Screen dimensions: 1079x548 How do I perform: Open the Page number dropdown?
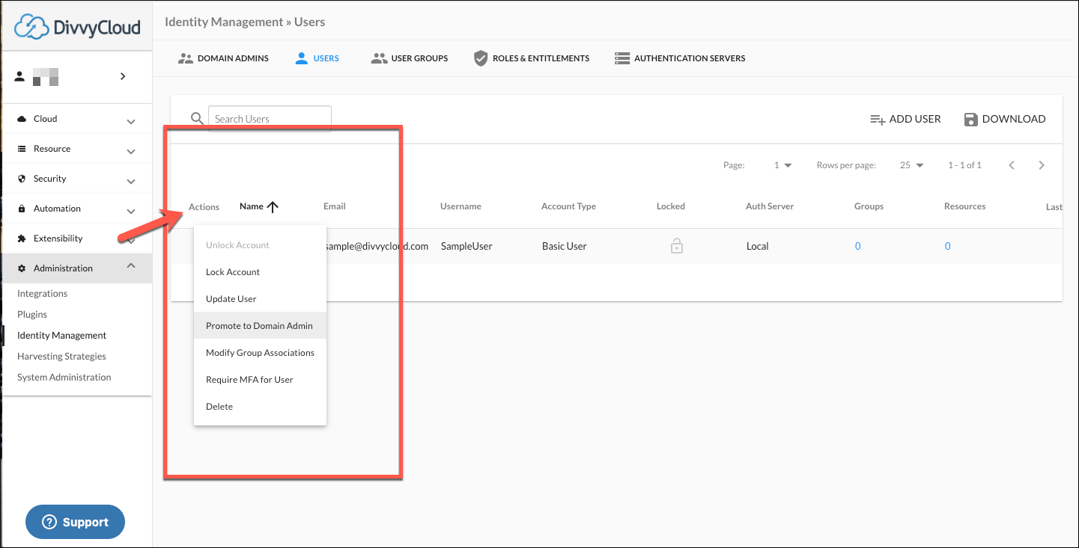coord(782,165)
